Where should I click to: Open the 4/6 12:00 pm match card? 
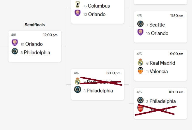coord(98,84)
